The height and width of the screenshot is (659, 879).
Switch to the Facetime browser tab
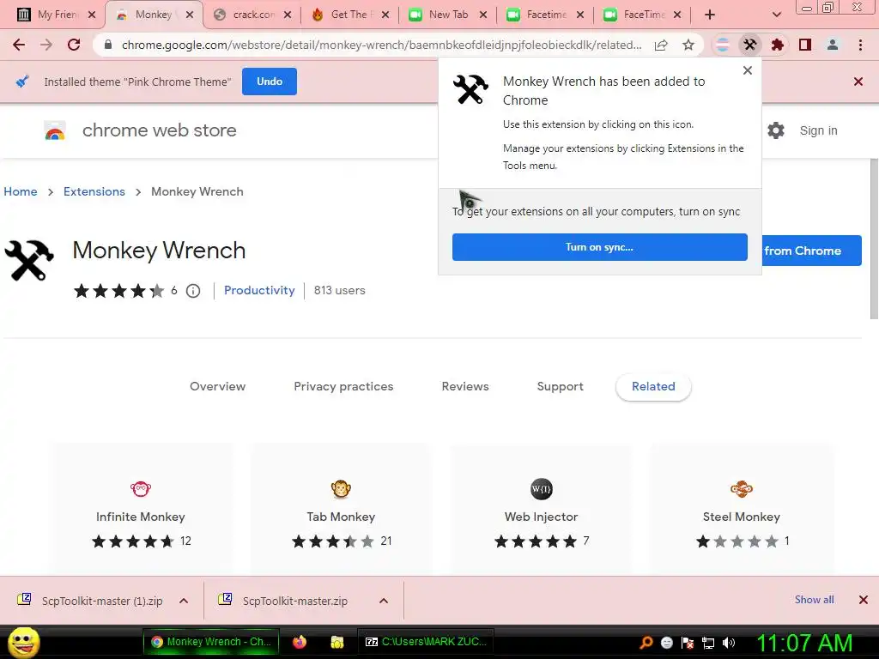pos(545,15)
